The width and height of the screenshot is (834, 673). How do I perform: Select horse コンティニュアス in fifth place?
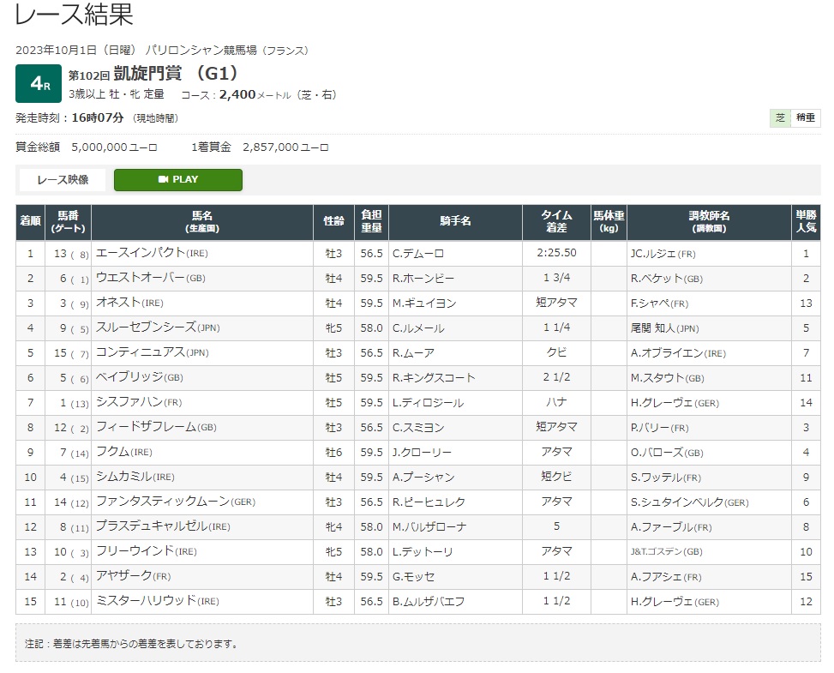click(x=141, y=353)
